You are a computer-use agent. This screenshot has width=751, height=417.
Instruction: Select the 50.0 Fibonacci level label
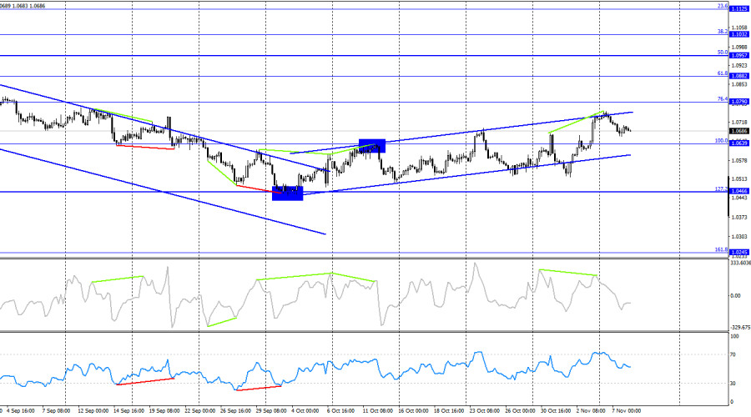point(723,52)
